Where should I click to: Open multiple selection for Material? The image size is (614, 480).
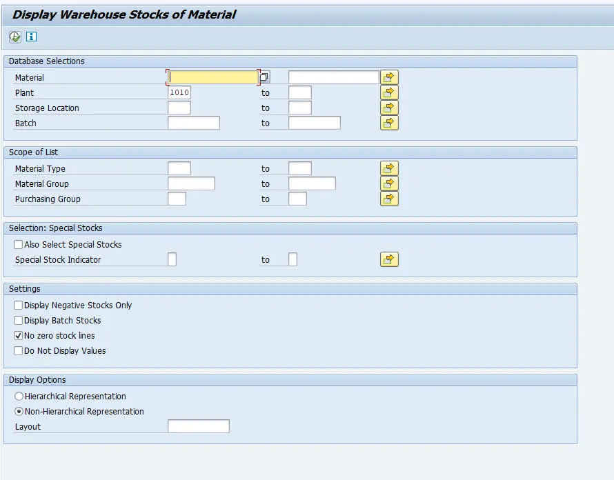click(x=389, y=77)
